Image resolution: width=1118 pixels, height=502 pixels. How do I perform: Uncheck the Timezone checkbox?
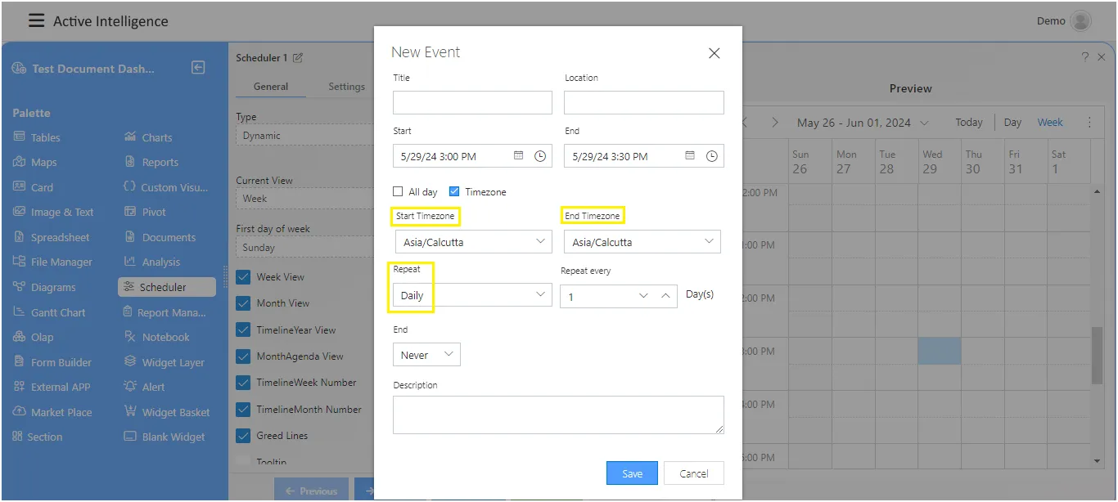(454, 191)
